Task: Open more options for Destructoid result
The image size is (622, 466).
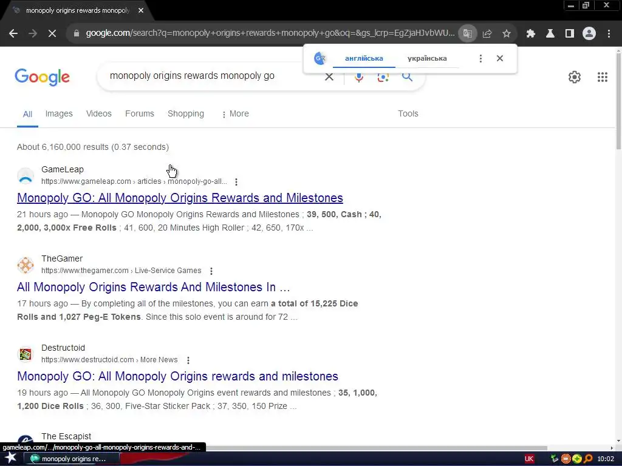Action: pyautogui.click(x=188, y=360)
